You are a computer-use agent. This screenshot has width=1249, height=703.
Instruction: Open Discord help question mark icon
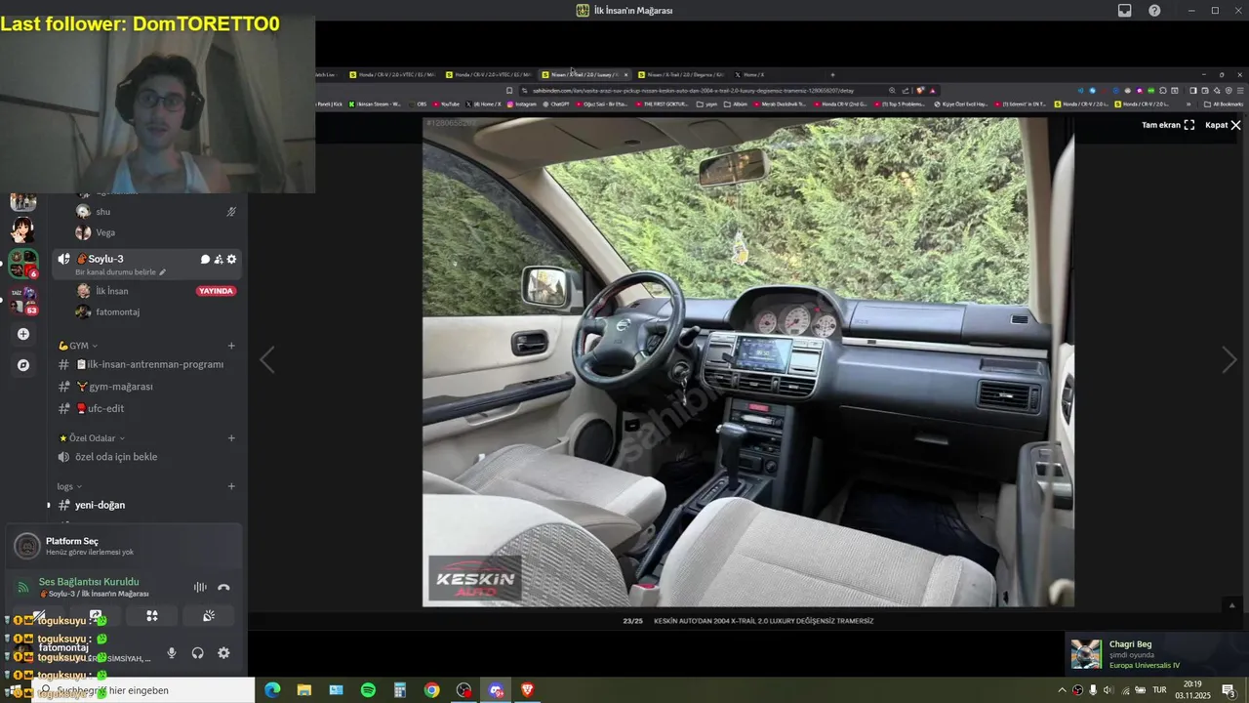tap(1154, 11)
